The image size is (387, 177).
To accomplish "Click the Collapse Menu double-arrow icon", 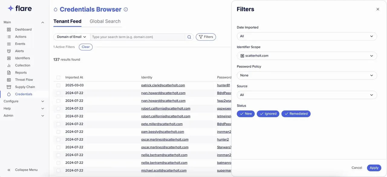I will 9,170.
